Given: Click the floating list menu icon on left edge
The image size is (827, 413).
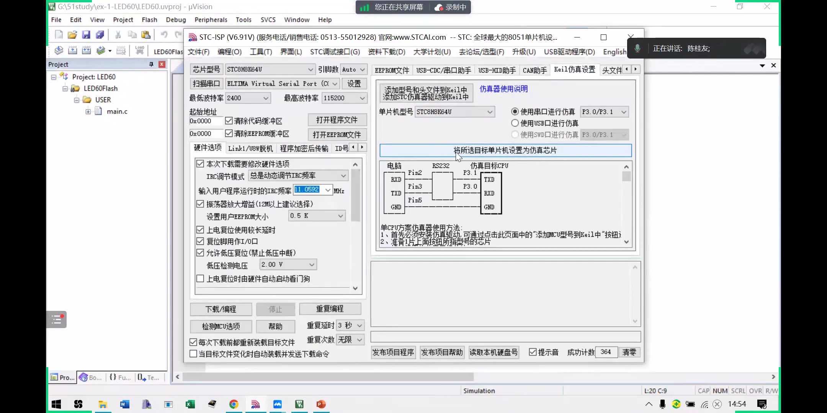Looking at the screenshot, I should tap(57, 319).
